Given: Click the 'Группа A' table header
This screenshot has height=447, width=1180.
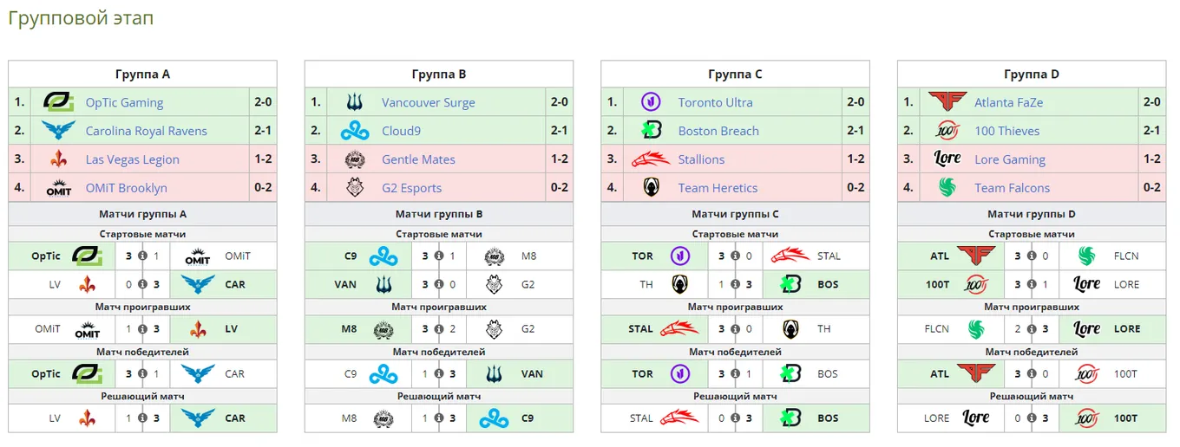Looking at the screenshot, I should point(142,74).
